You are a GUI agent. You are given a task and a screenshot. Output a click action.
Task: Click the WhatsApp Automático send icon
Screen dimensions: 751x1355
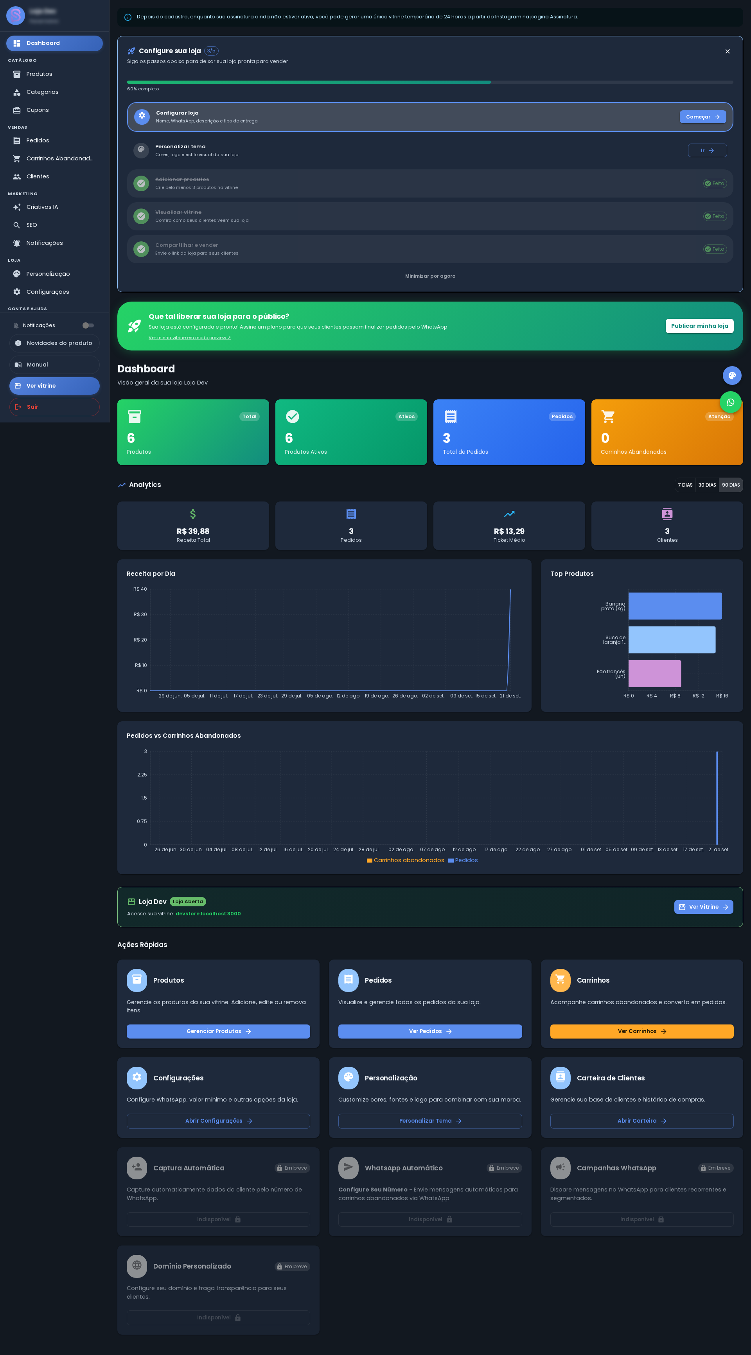348,1168
